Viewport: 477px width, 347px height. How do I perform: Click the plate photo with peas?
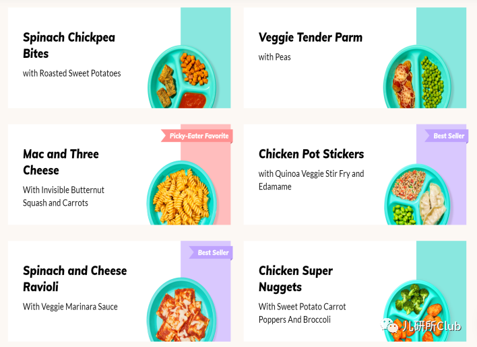(418, 77)
